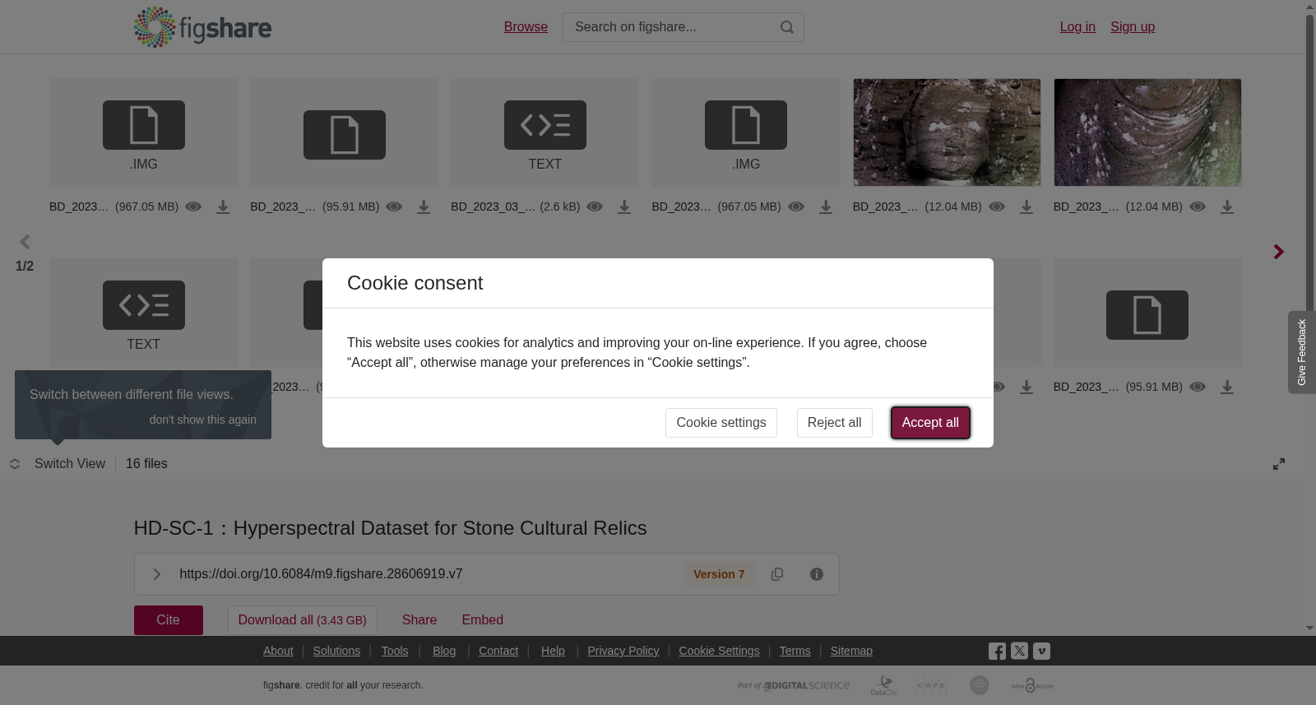Screen dimensions: 1316x705
Task: Click the Open Access logo
Action: pyautogui.click(x=1032, y=685)
